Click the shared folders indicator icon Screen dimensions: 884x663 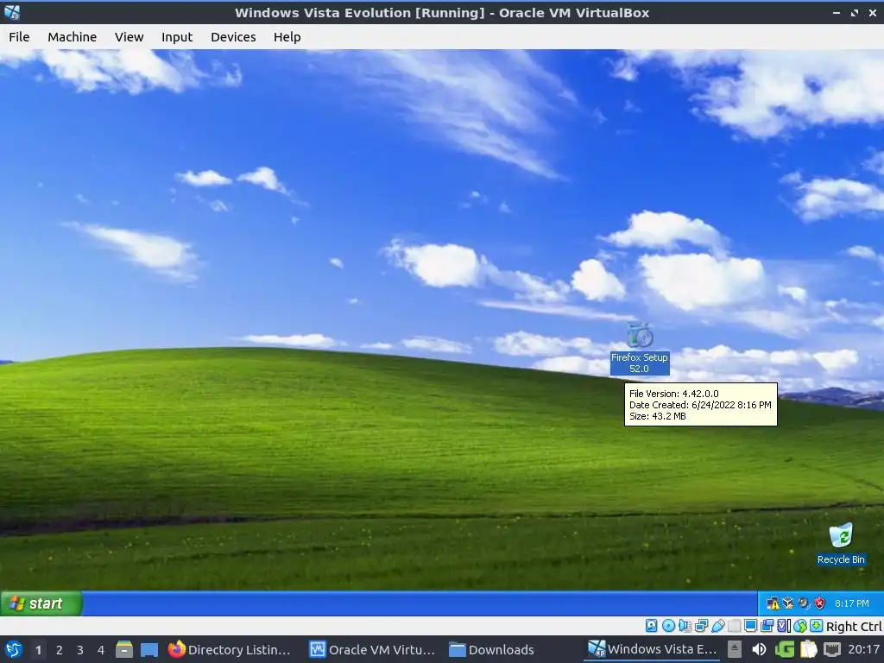[734, 625]
